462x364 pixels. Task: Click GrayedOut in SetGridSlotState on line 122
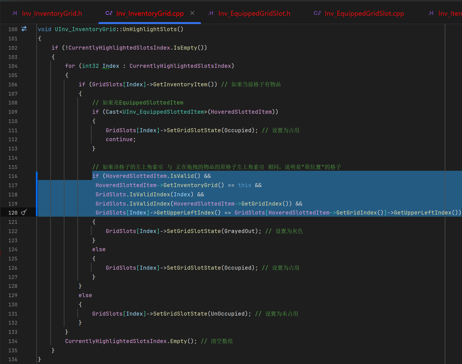pos(239,231)
